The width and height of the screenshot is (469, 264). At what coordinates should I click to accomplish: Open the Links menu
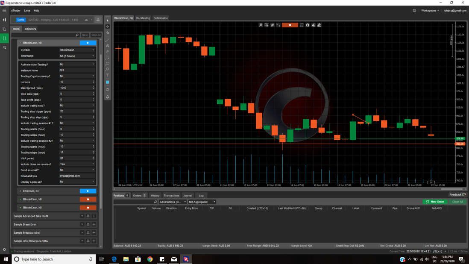coord(27,10)
